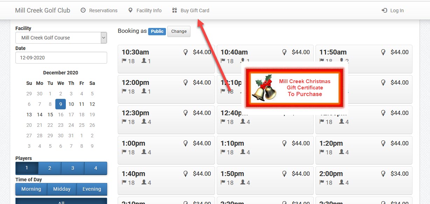Click the map pin Facility Info icon
The height and width of the screenshot is (204, 430).
131,10
